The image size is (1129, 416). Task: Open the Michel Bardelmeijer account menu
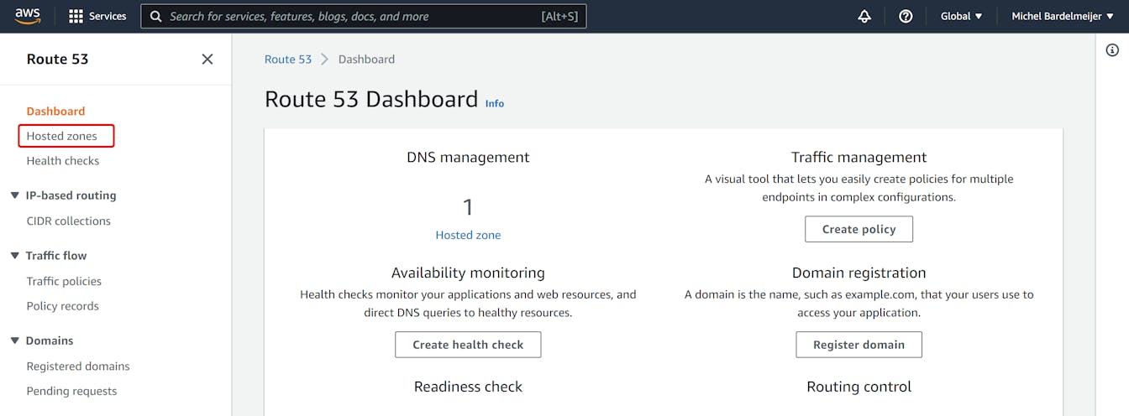[1063, 16]
